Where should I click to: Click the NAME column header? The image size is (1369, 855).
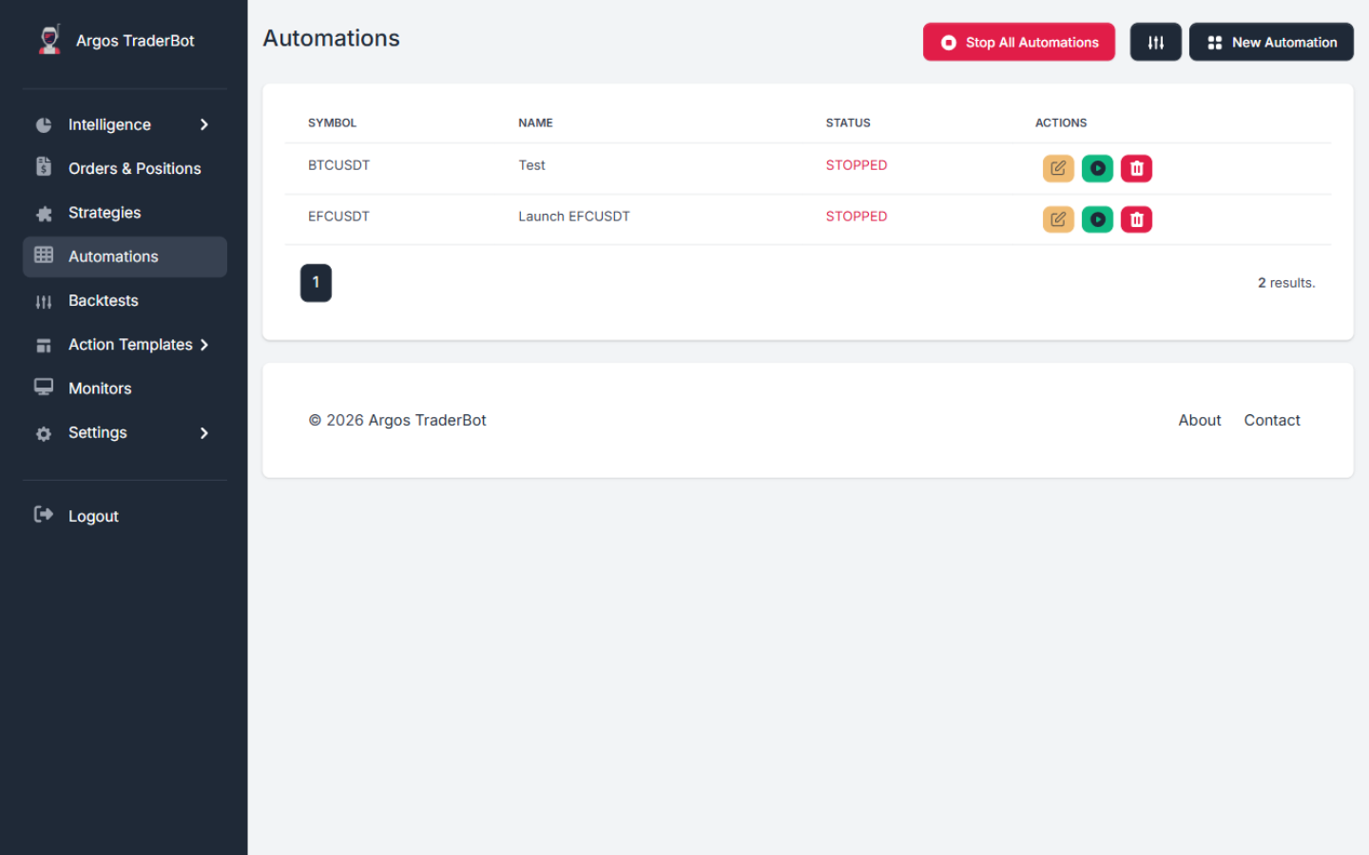click(x=535, y=123)
